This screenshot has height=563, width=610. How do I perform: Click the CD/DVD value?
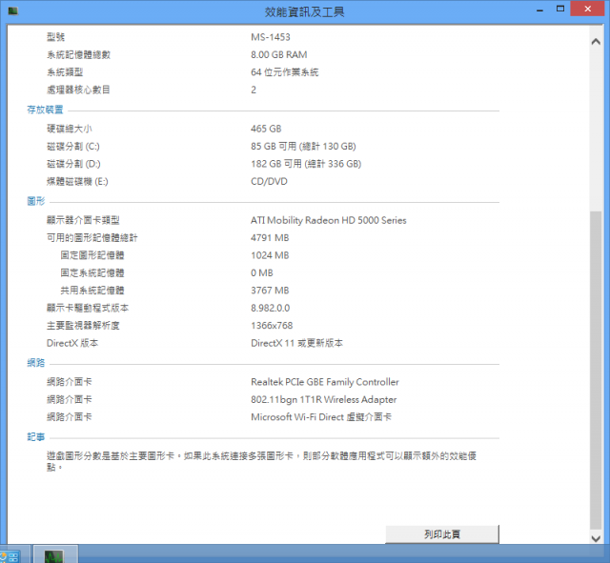click(269, 182)
